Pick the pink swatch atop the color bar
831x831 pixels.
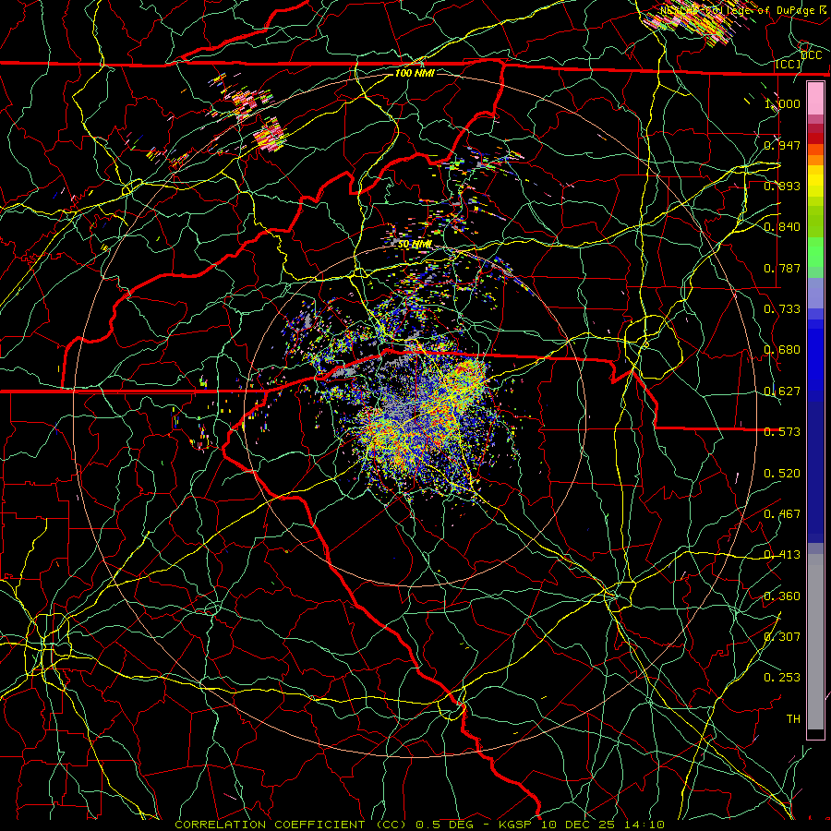tap(815, 99)
